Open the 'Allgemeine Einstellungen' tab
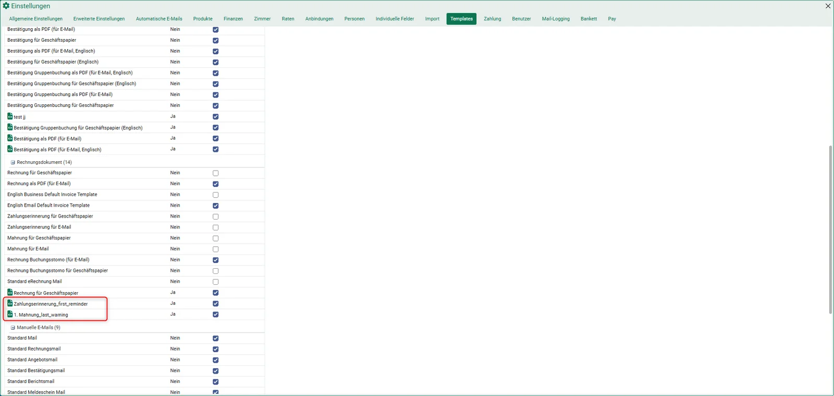This screenshot has width=834, height=396. tap(35, 19)
